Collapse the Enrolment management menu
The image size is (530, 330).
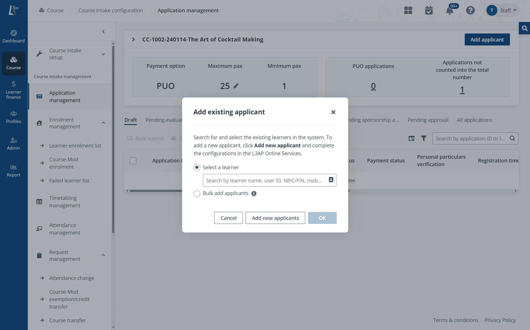[x=103, y=123]
